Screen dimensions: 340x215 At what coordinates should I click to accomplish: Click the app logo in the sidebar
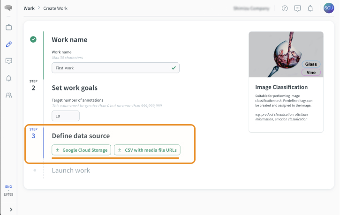coord(8,8)
